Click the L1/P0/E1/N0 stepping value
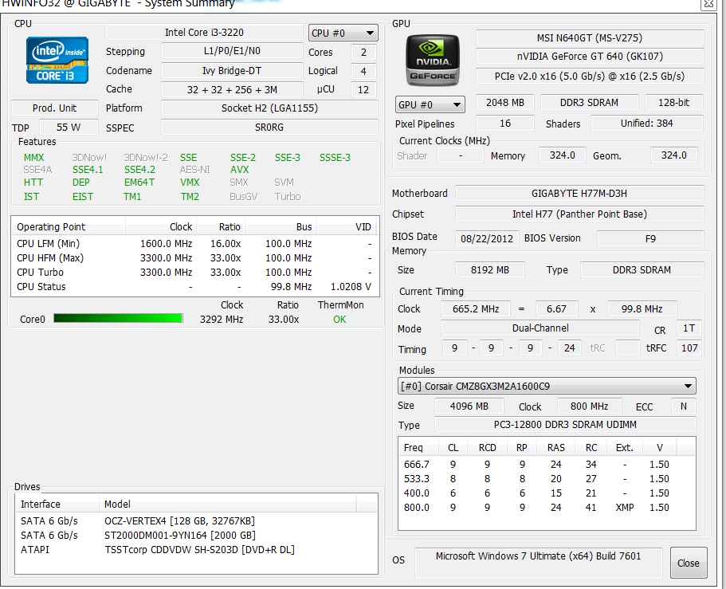 pyautogui.click(x=232, y=51)
